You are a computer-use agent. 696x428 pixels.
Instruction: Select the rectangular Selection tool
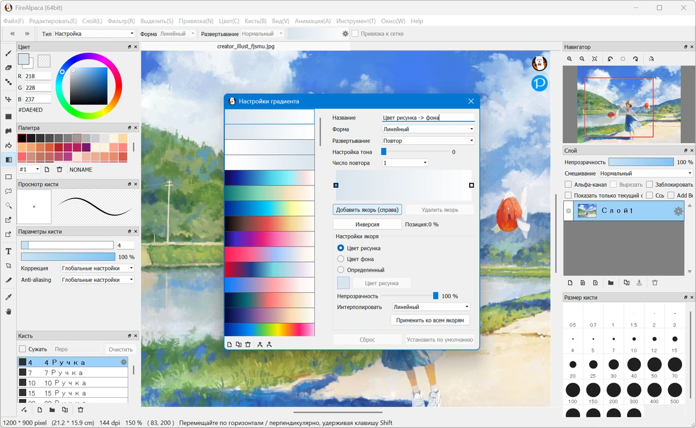(x=8, y=176)
